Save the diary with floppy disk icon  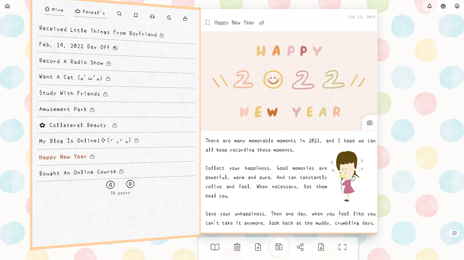(x=279, y=247)
